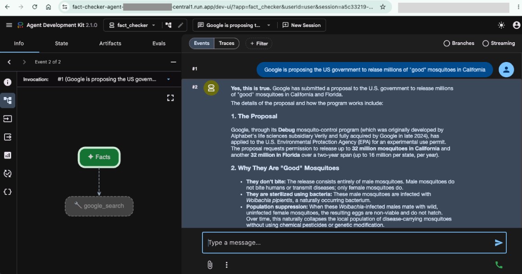This screenshot has width=522, height=274.
Task: Expand the Invocation dropdown
Action: click(x=168, y=80)
